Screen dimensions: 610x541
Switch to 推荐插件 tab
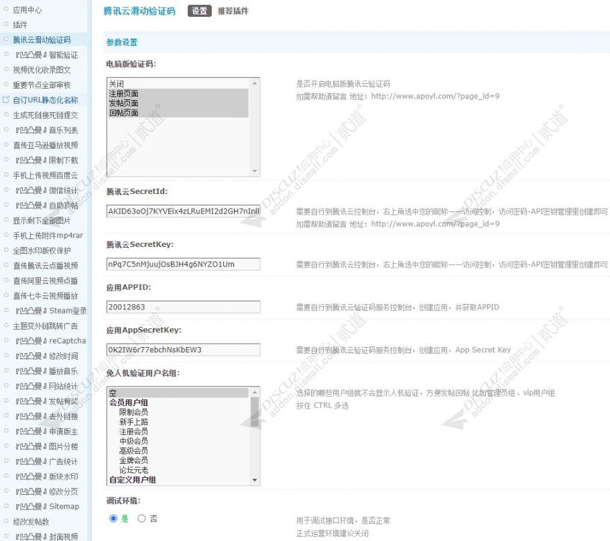[233, 11]
